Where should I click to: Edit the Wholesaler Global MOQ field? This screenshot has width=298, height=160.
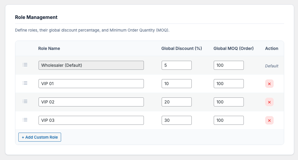pyautogui.click(x=228, y=65)
